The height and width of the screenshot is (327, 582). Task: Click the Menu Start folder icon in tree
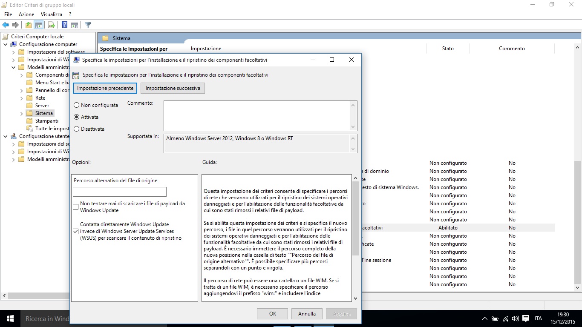pos(29,83)
